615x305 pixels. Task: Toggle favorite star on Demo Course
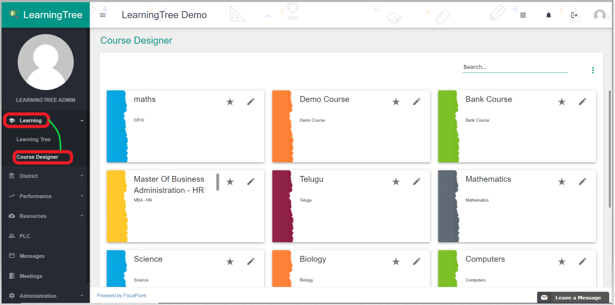tap(396, 102)
